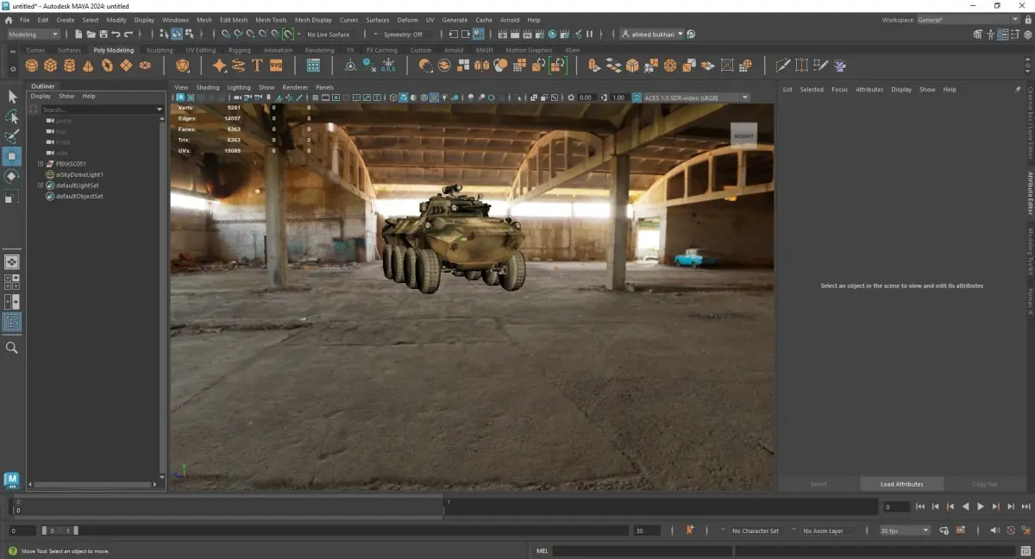1035x559 pixels.
Task: Open a scene with the folder icon
Action: pos(91,35)
